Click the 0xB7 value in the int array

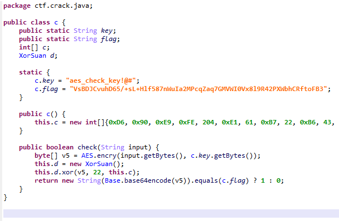pyautogui.click(x=269, y=122)
